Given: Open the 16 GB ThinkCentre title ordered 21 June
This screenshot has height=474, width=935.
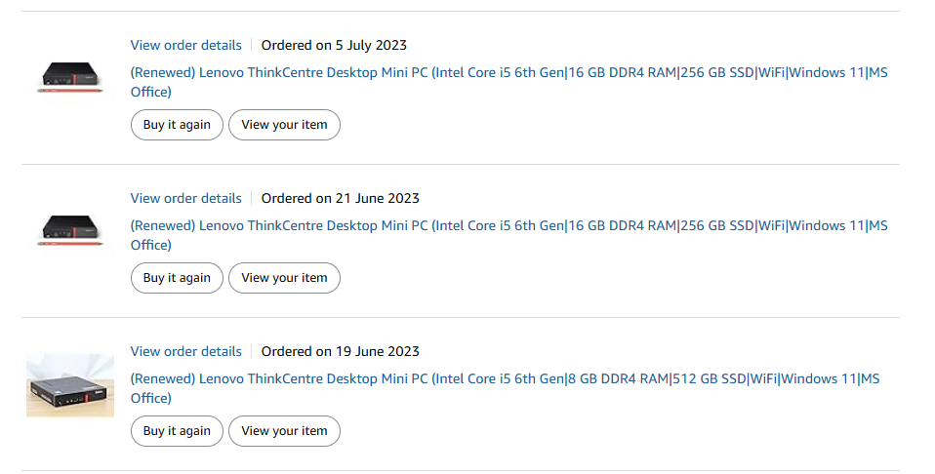Looking at the screenshot, I should point(509,235).
